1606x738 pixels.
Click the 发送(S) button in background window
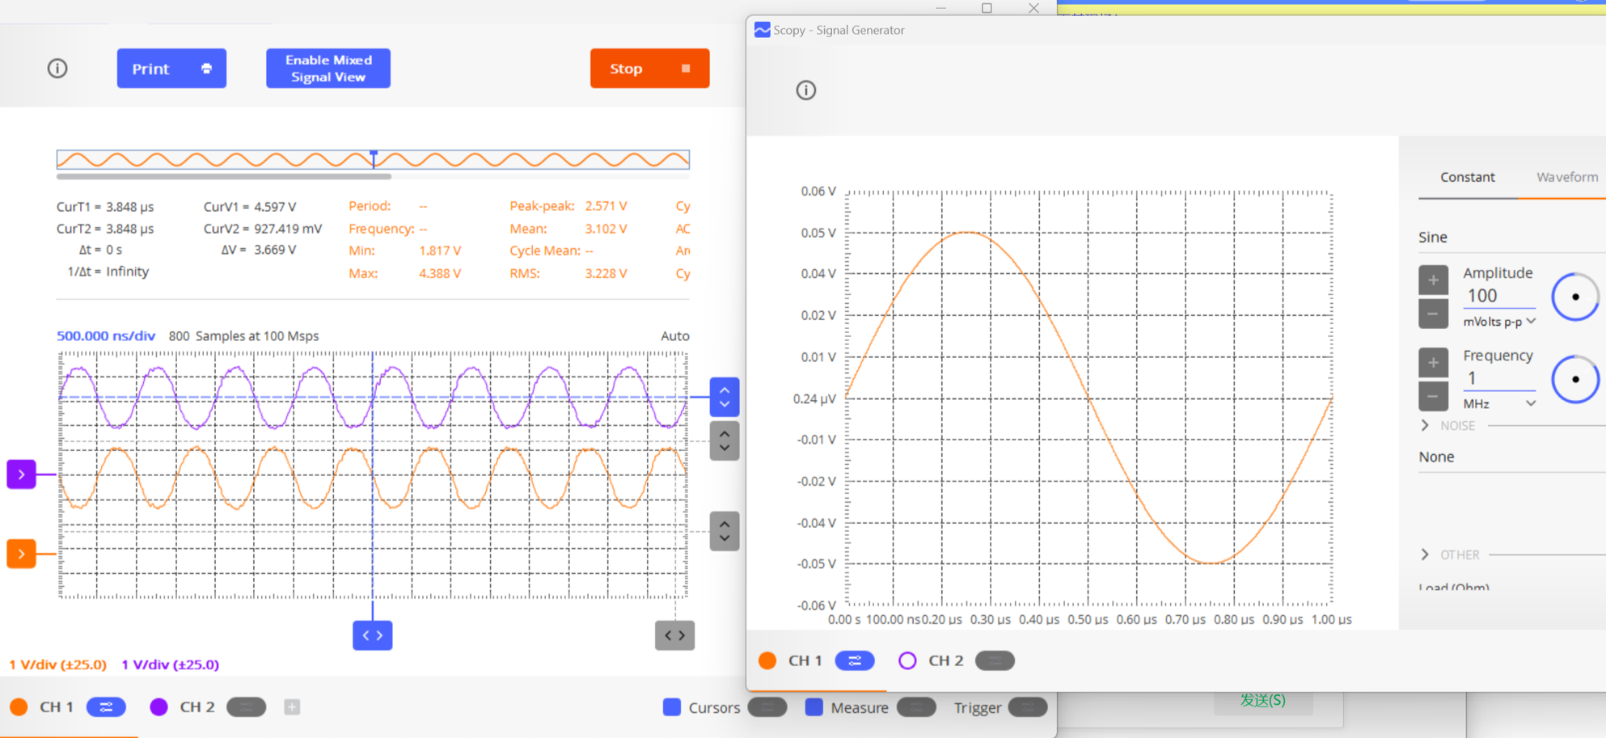(x=1262, y=700)
